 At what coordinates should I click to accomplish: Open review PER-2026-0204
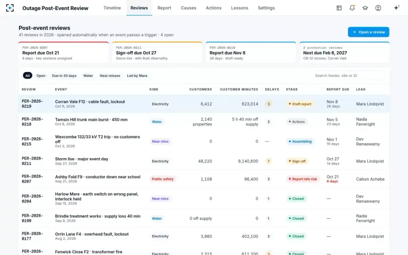tap(32, 199)
